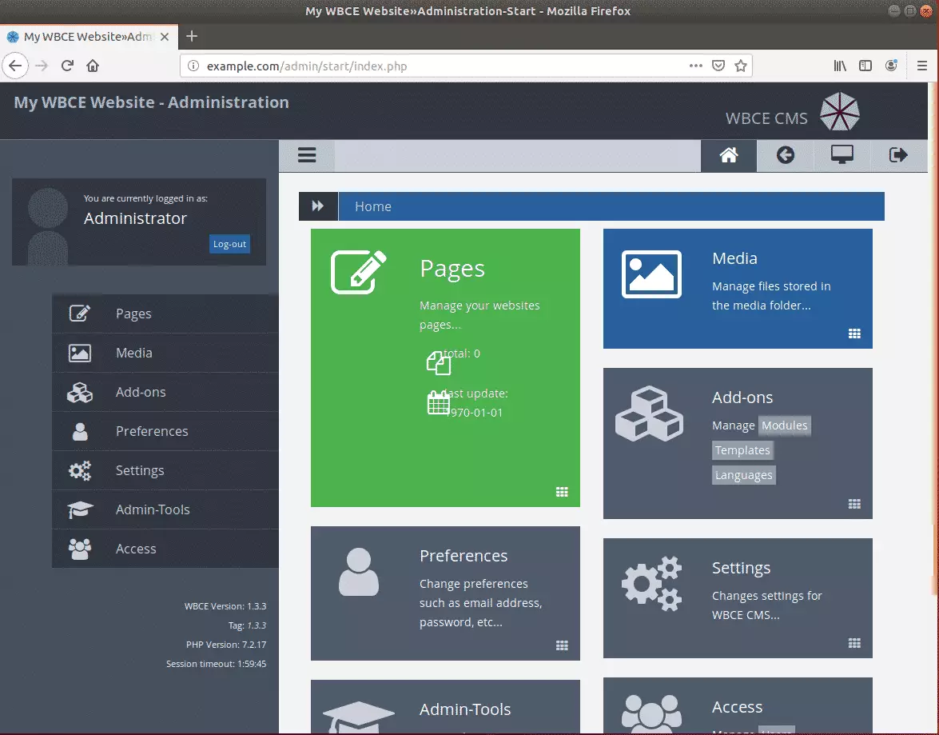The height and width of the screenshot is (735, 939).
Task: Click the large image icon on Media card
Action: coord(651,274)
